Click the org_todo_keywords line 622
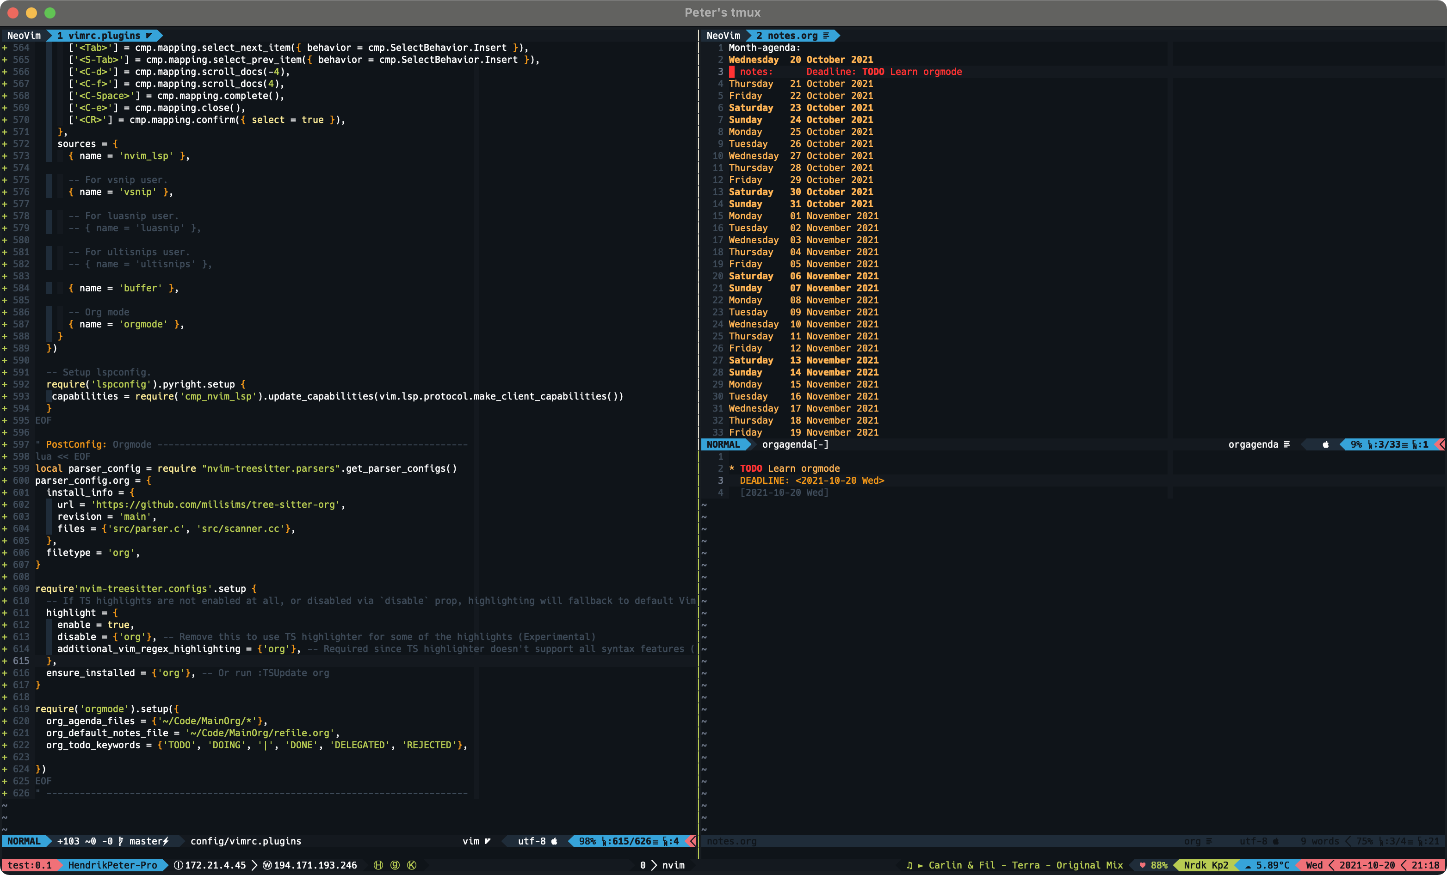 point(257,745)
